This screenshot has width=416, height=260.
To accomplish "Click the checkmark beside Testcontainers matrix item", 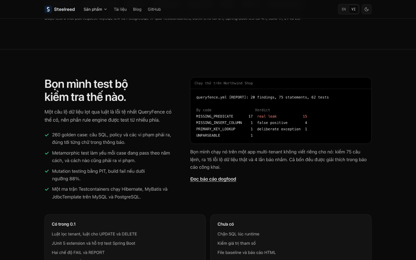I will coord(47,189).
